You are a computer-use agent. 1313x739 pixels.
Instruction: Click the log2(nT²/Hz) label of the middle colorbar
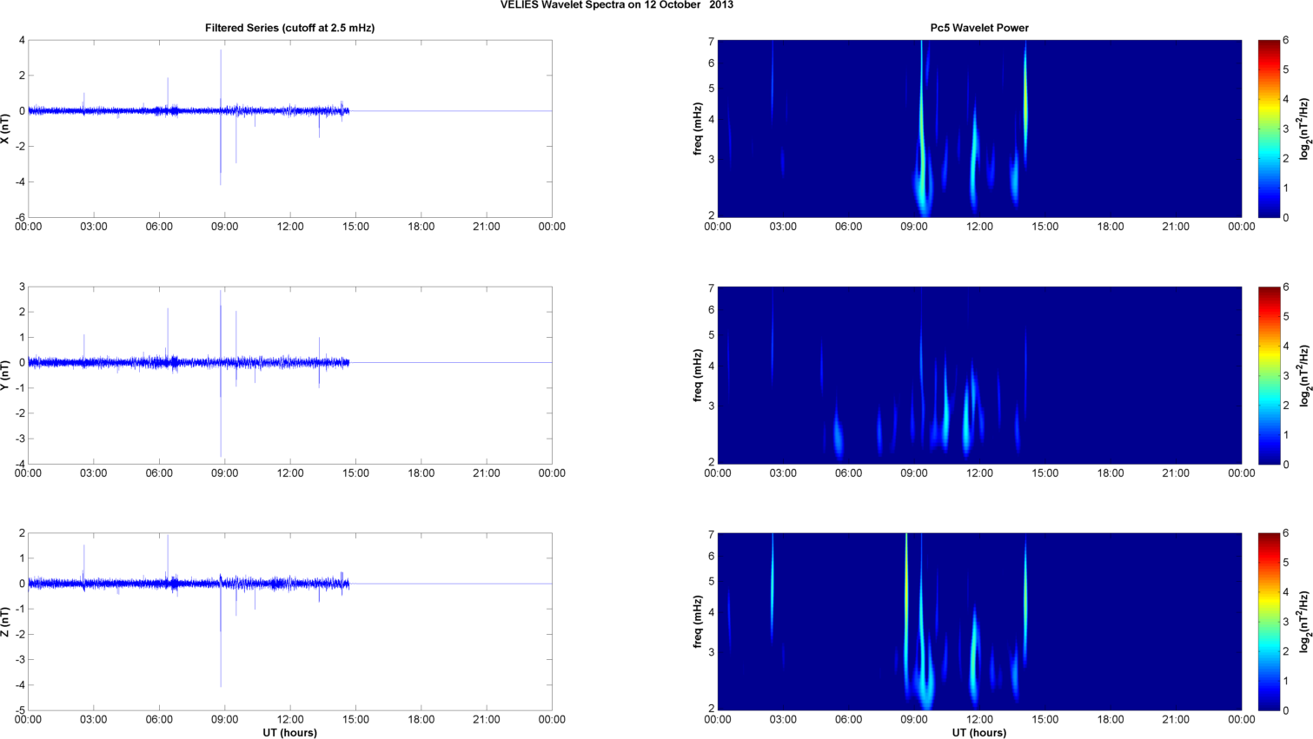pos(1304,375)
